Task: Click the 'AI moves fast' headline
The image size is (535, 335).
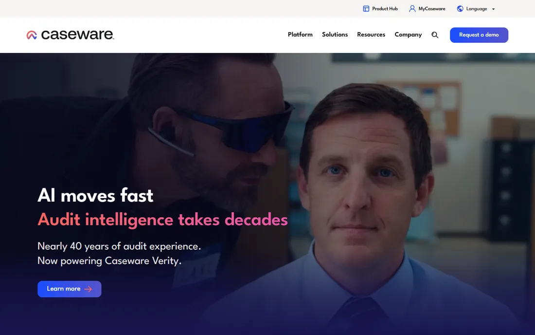Action: [x=95, y=195]
